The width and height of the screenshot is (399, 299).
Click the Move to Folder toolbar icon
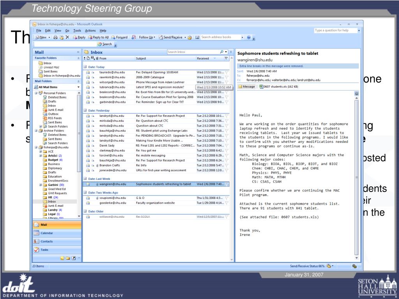click(x=61, y=37)
